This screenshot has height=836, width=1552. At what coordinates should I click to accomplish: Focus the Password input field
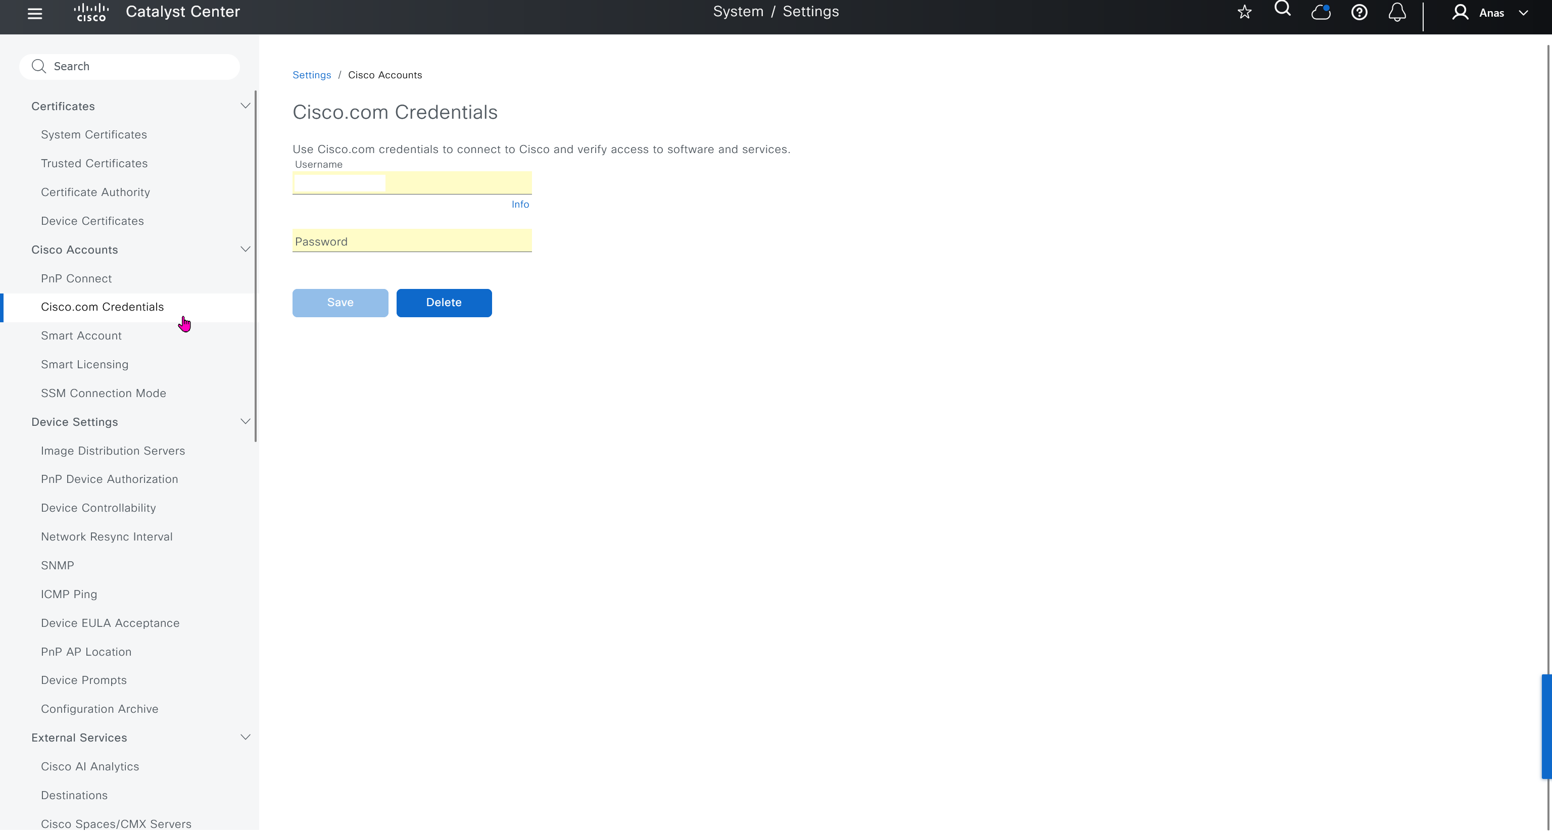[412, 241]
